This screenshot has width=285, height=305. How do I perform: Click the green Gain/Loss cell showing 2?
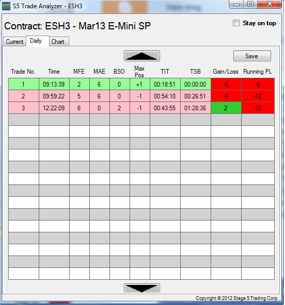pyautogui.click(x=226, y=108)
